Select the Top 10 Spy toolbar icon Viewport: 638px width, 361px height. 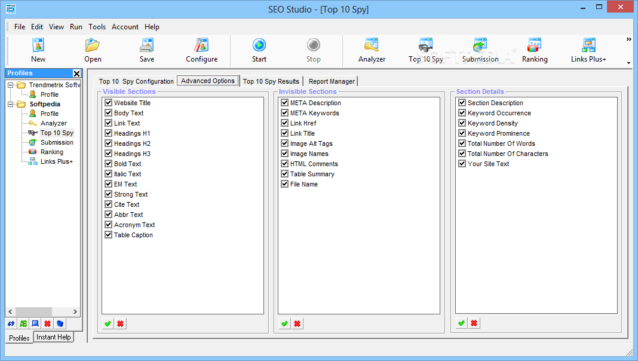coord(426,50)
